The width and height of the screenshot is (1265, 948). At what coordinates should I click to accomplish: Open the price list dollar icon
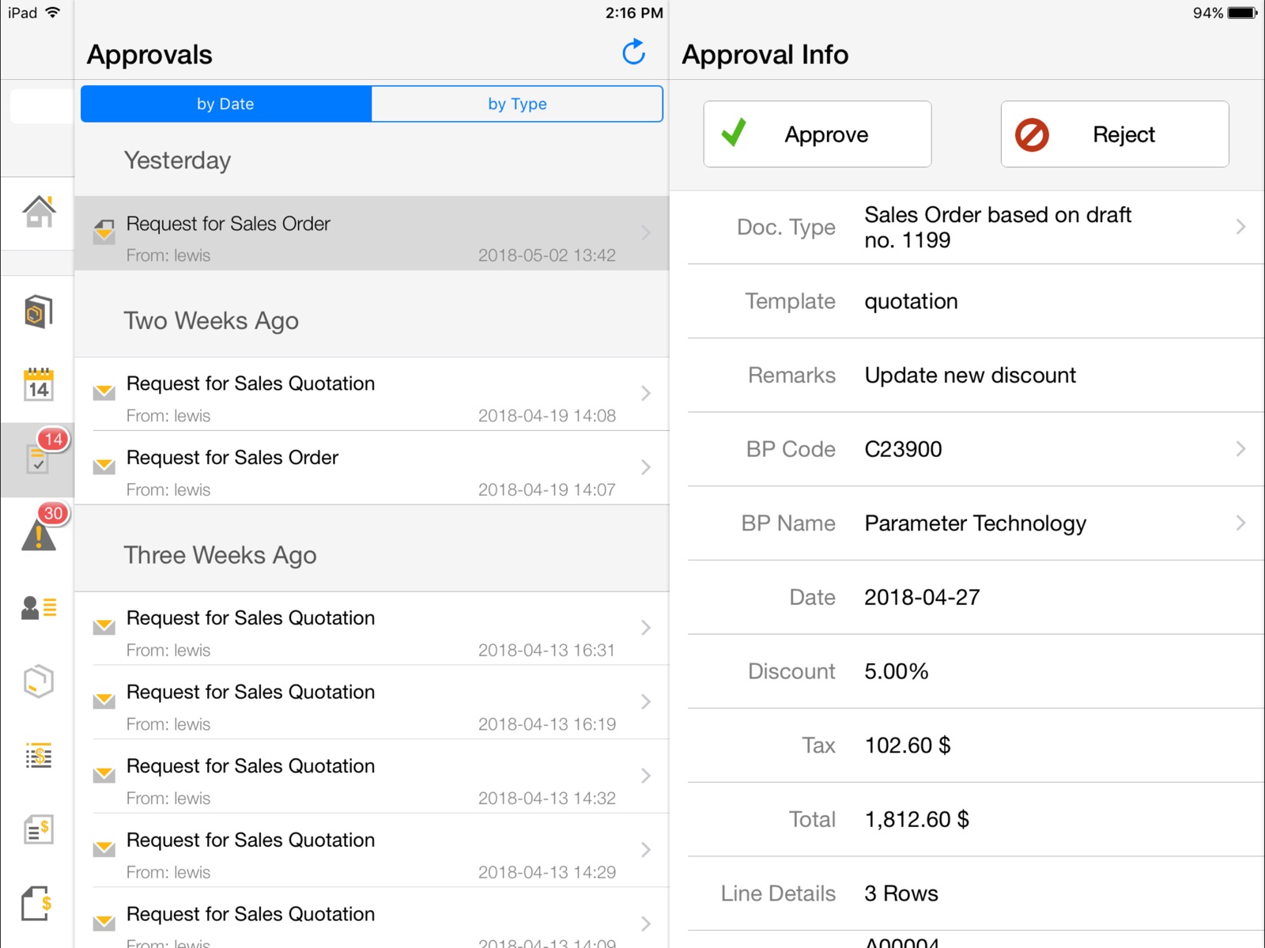[38, 756]
